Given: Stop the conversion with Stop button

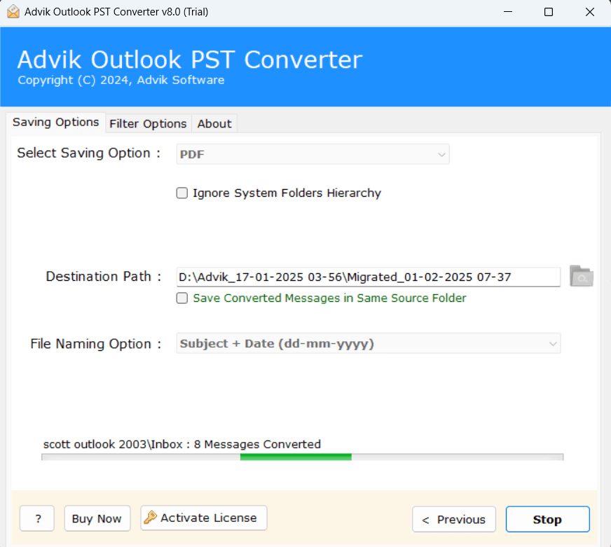Looking at the screenshot, I should point(547,520).
